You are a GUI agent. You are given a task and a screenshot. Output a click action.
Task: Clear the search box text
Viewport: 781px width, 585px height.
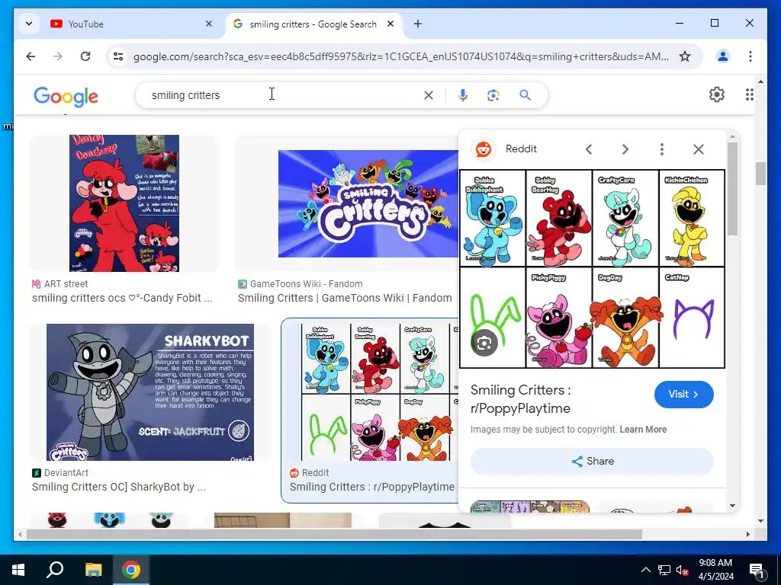click(429, 95)
